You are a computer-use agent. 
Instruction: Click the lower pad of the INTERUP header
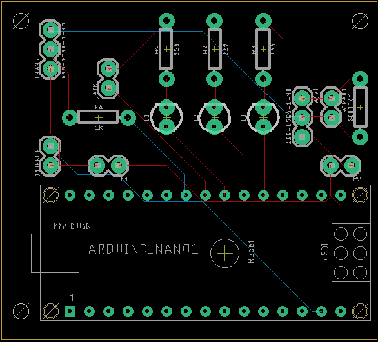(x=50, y=165)
